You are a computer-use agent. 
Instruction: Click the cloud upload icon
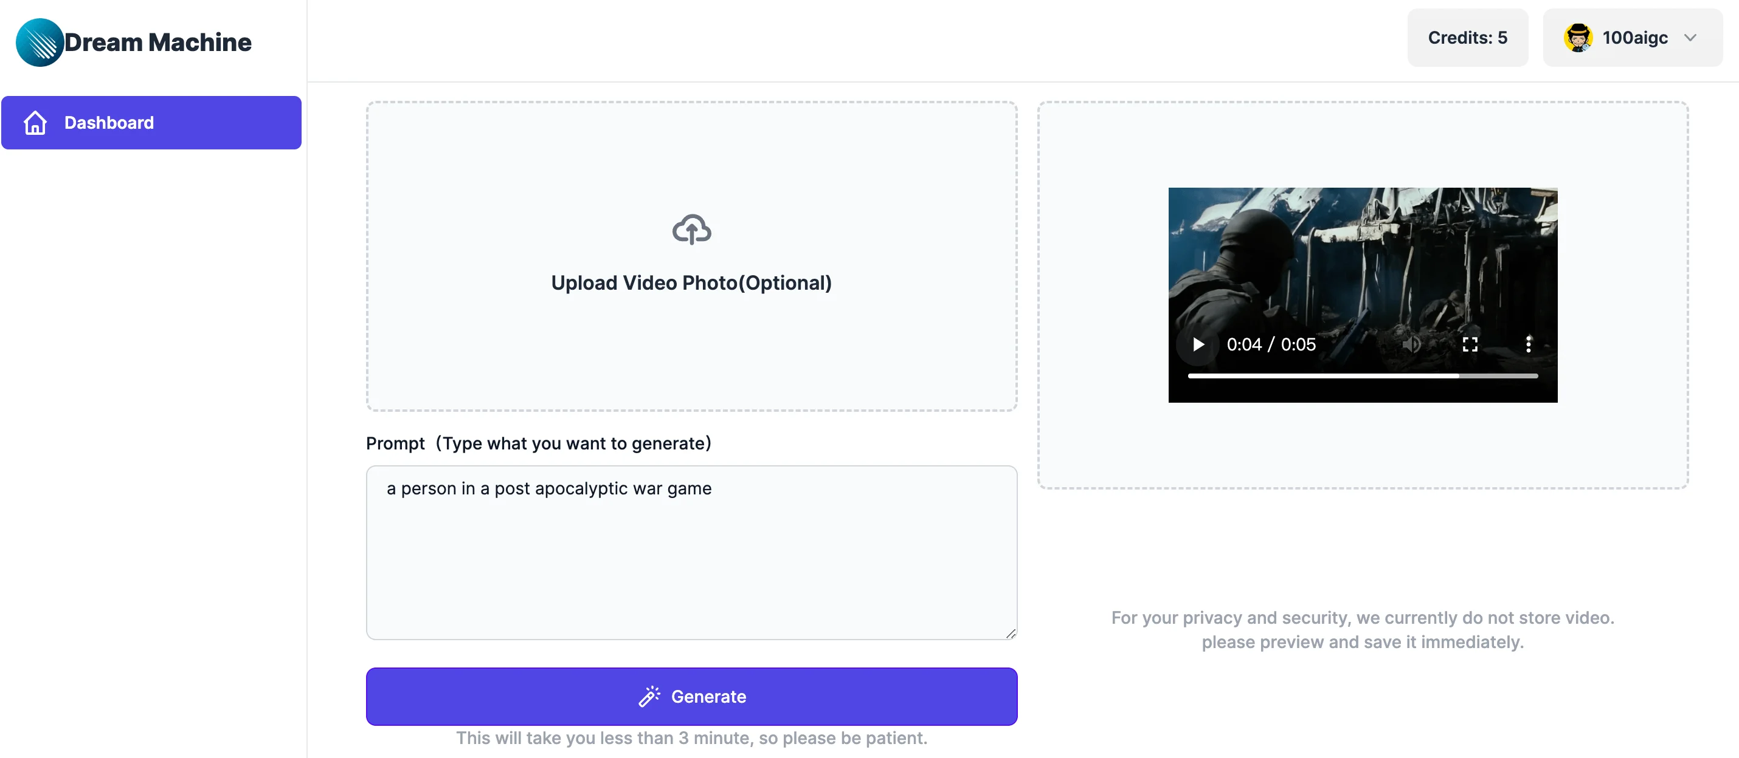(691, 230)
